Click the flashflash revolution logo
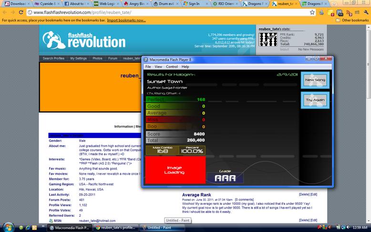Image resolution: width=371 pixels, height=232 pixels. 84,40
